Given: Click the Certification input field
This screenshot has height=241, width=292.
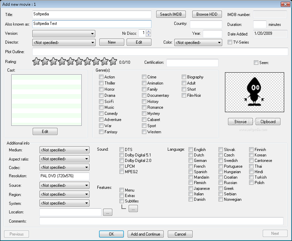Looking at the screenshot, I should 192,63.
